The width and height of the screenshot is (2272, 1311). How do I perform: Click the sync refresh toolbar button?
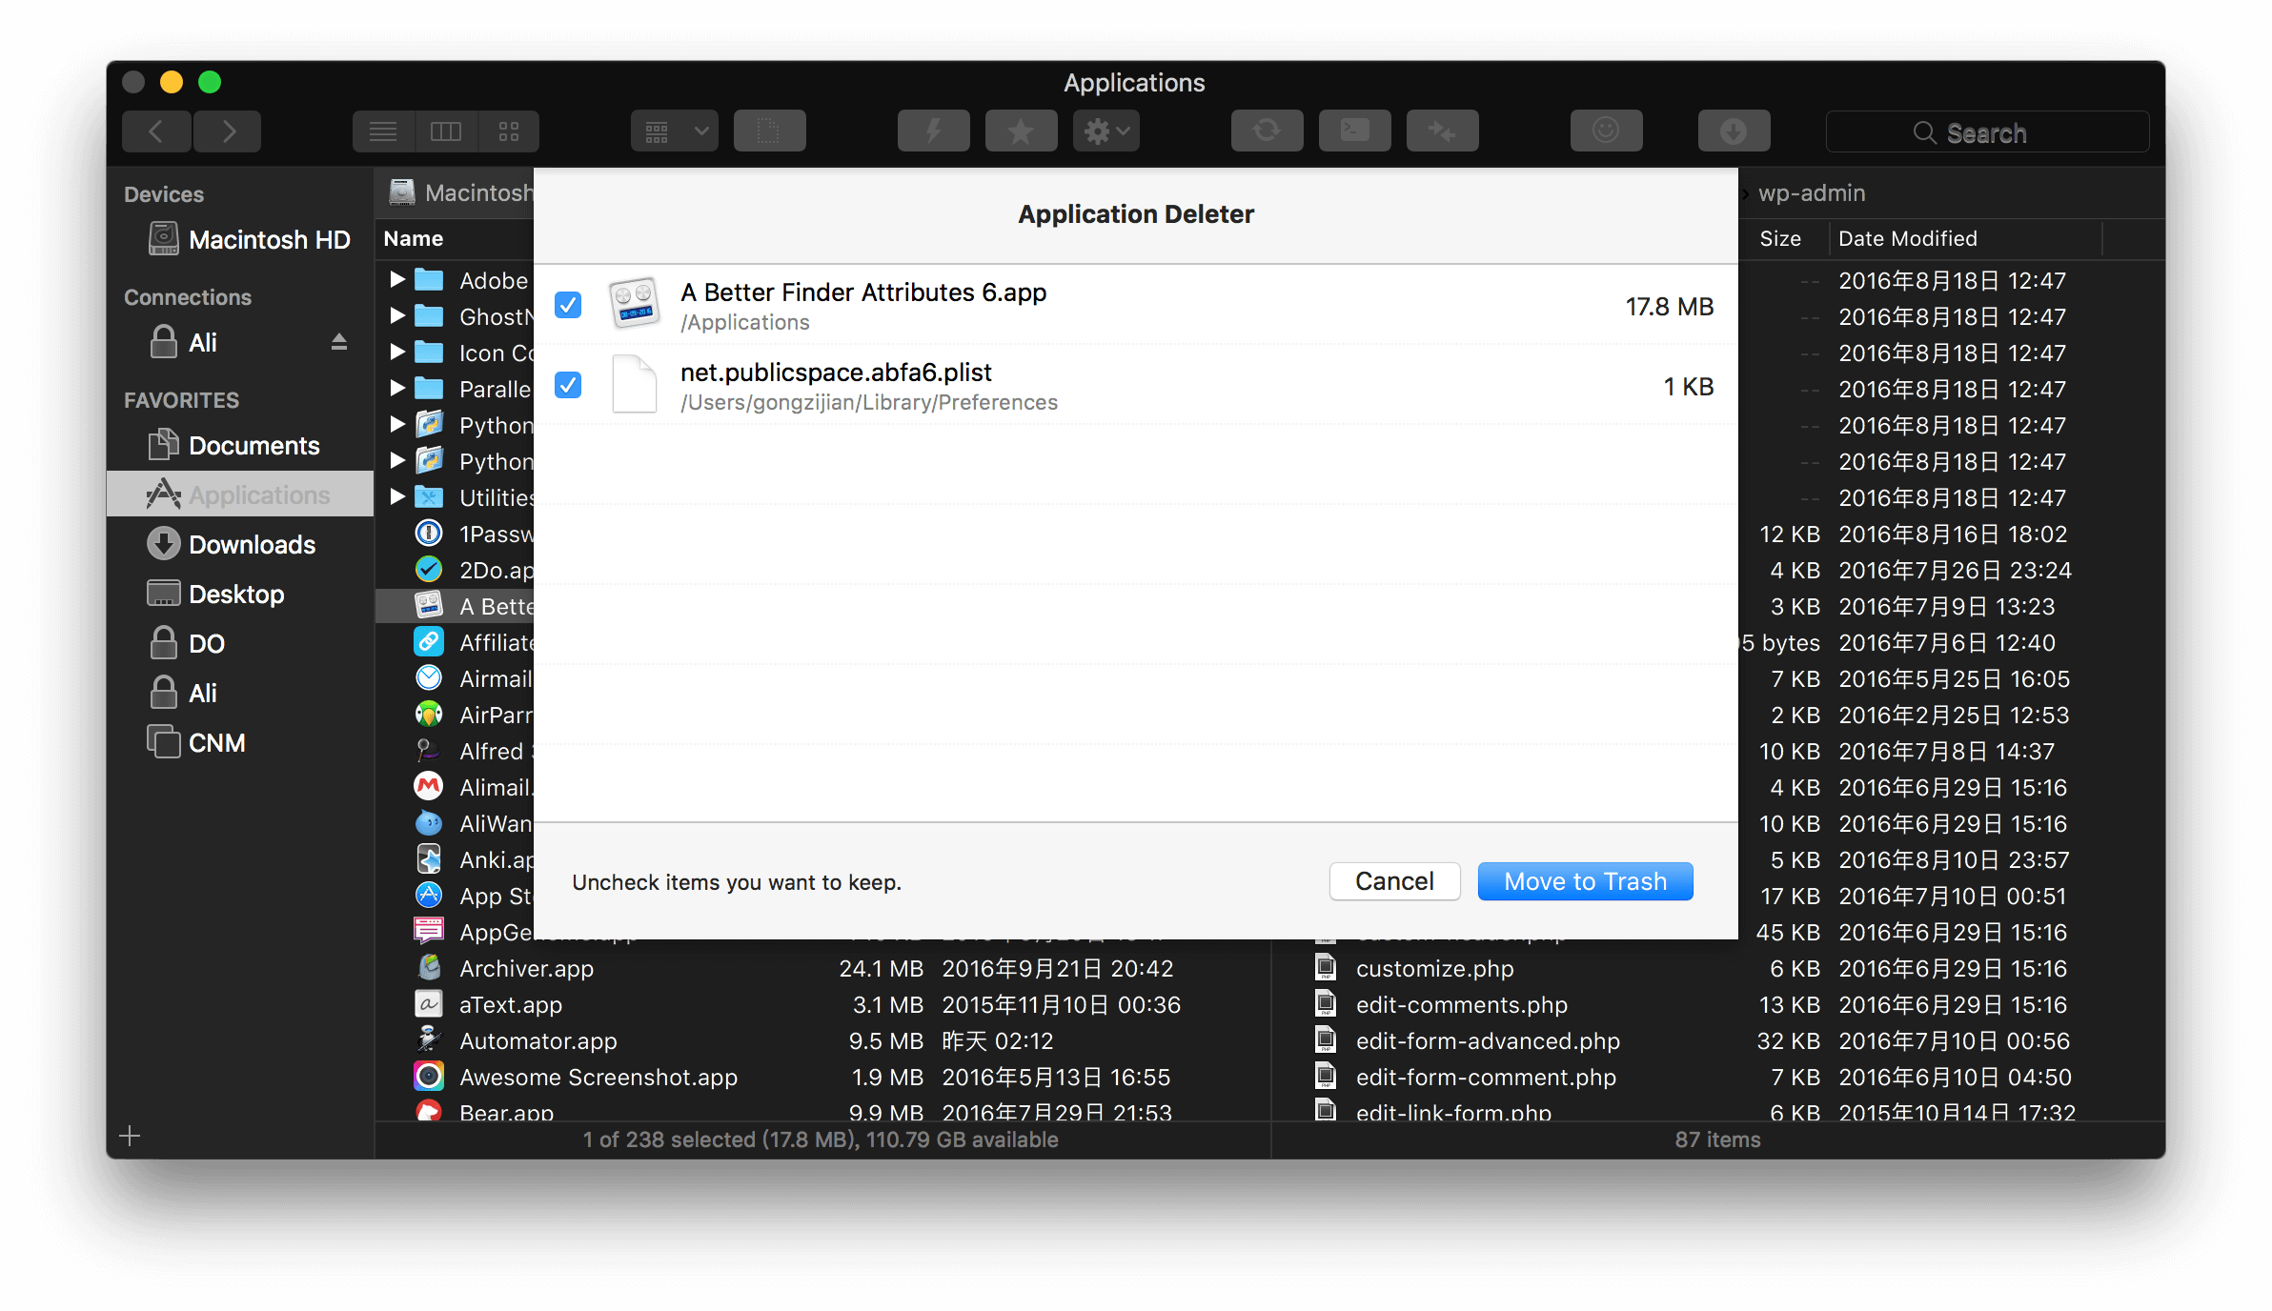(1267, 131)
